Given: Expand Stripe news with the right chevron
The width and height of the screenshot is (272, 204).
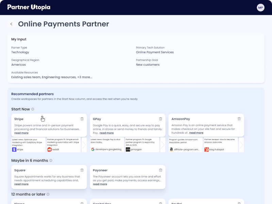Looking at the screenshot, I should [x=84, y=145].
